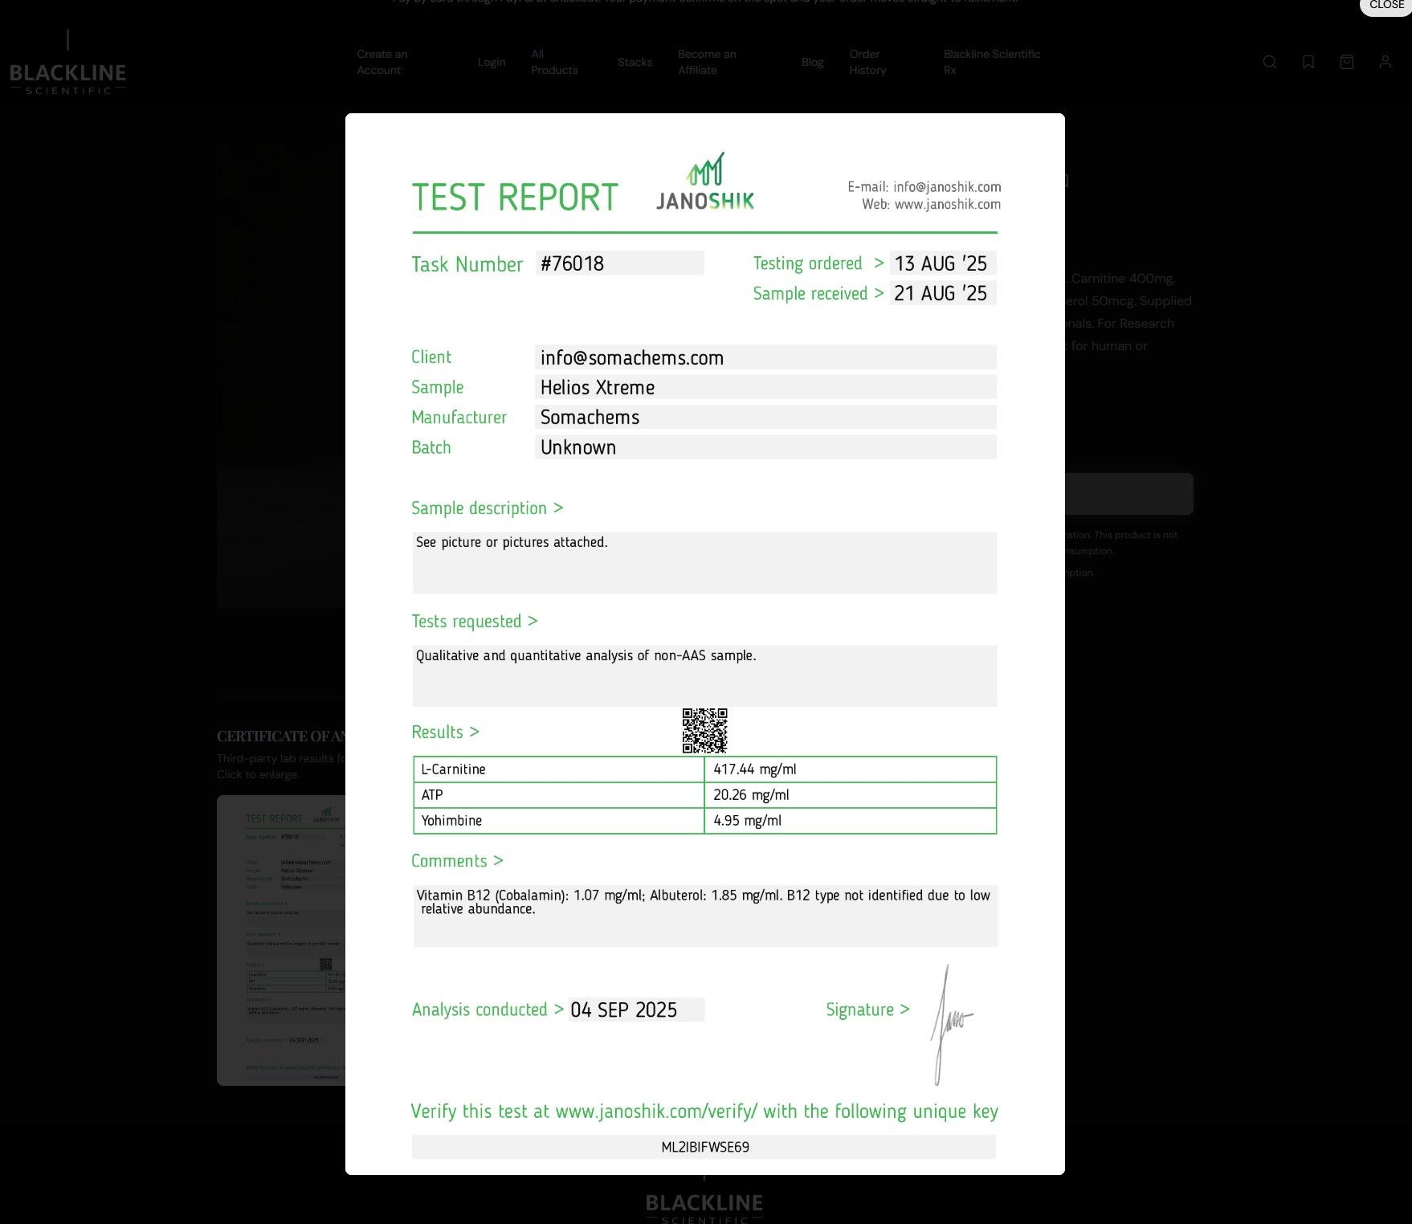1412x1224 pixels.
Task: Open the Create an Account menu item
Action: coord(382,62)
